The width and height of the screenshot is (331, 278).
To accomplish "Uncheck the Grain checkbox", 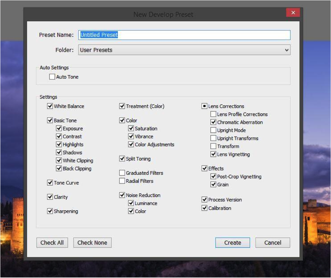I will (x=213, y=184).
